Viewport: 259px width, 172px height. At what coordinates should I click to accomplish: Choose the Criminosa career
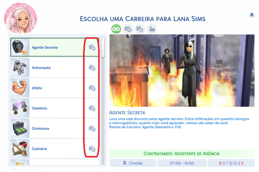pos(55,128)
